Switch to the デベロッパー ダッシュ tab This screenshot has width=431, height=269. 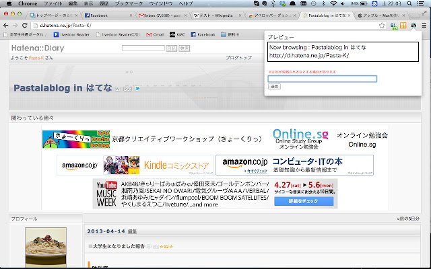click(x=271, y=15)
